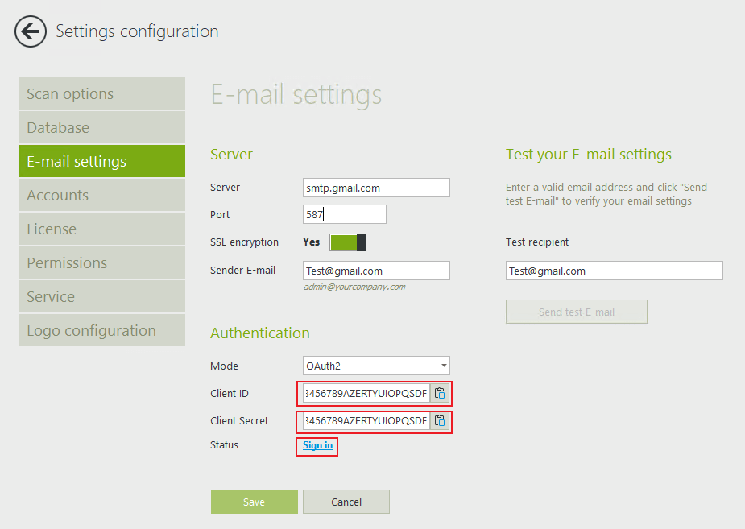The width and height of the screenshot is (745, 529).
Task: Click paste icon next to Client ID
Action: [440, 394]
